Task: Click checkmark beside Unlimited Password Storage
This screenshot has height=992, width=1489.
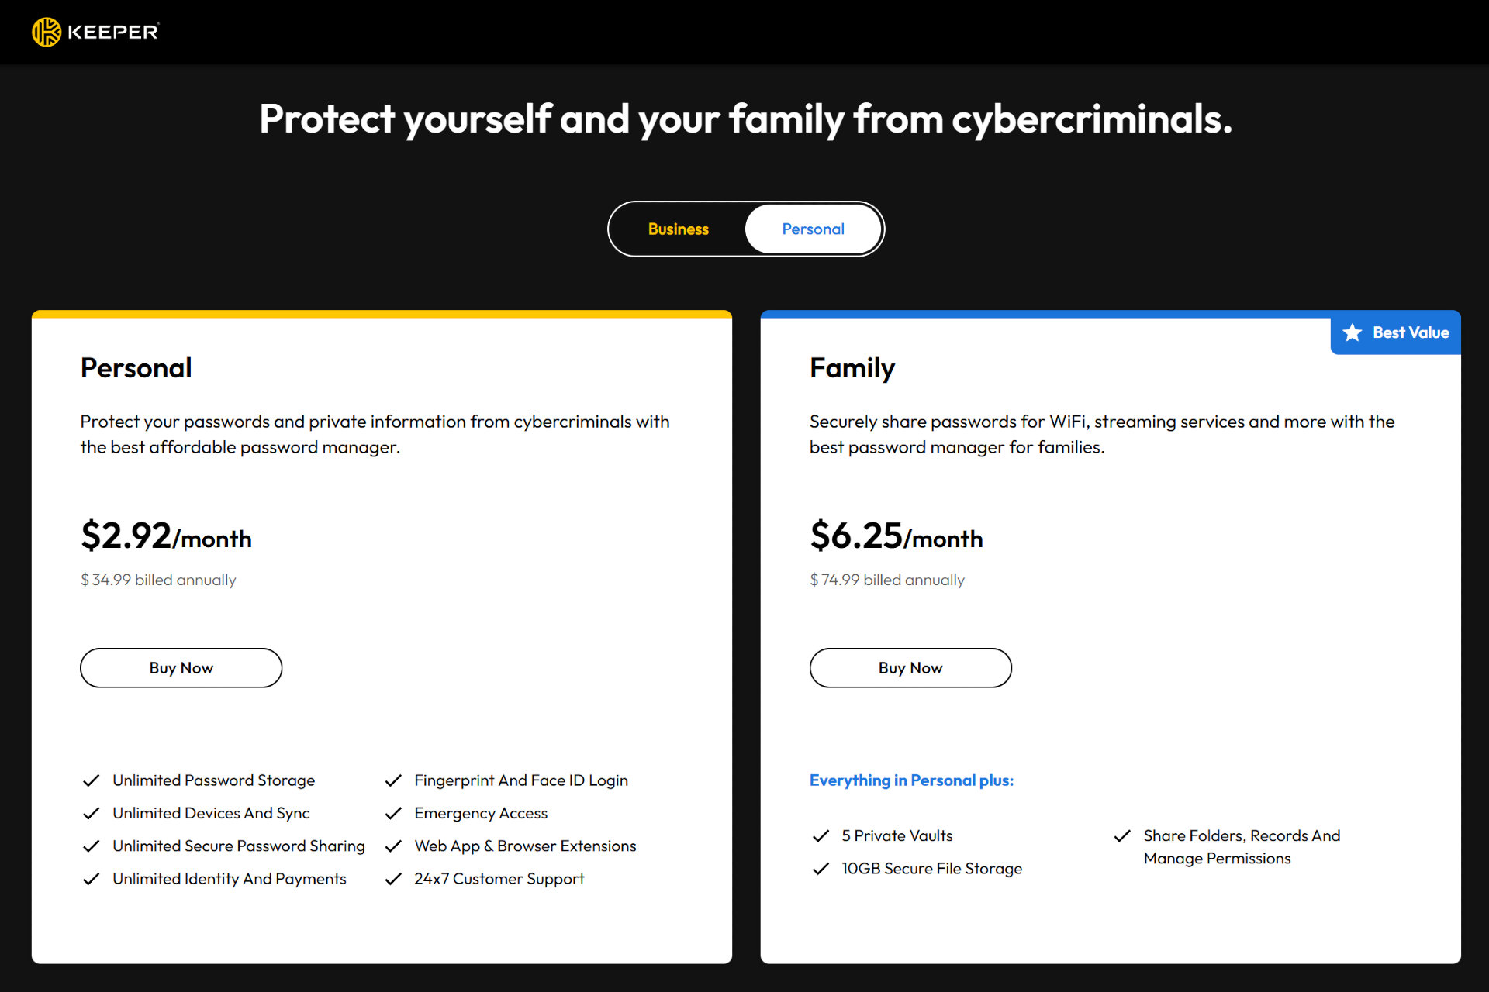Action: (x=92, y=780)
